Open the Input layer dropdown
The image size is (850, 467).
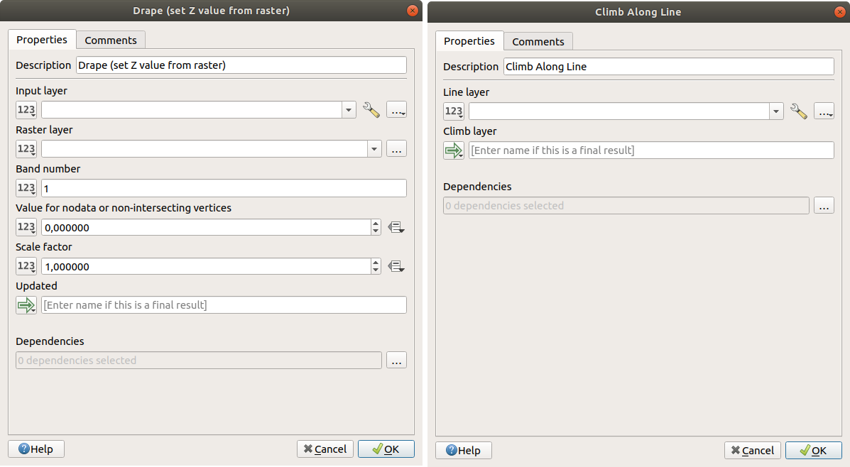[x=349, y=110]
